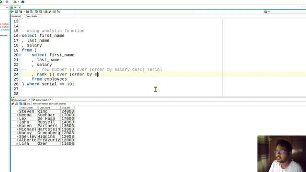The height and width of the screenshot is (172, 306).
Task: Close the Query Result 1 tab
Action: (30, 100)
